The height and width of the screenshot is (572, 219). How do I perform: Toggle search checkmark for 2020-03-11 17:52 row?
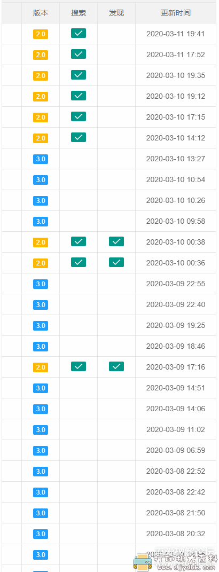(79, 54)
